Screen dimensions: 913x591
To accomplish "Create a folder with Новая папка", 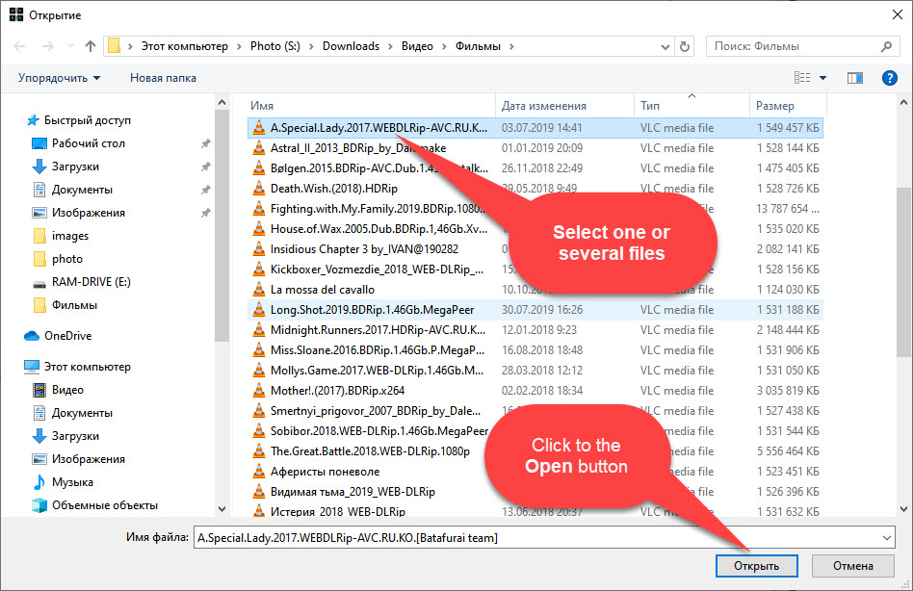I will click(163, 78).
